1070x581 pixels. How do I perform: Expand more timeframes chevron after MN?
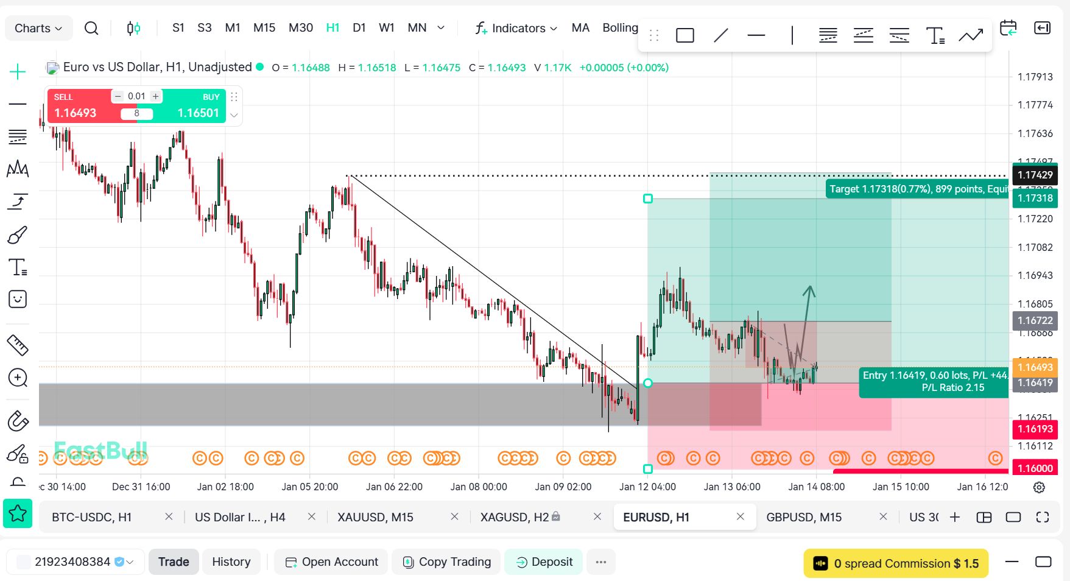(441, 28)
